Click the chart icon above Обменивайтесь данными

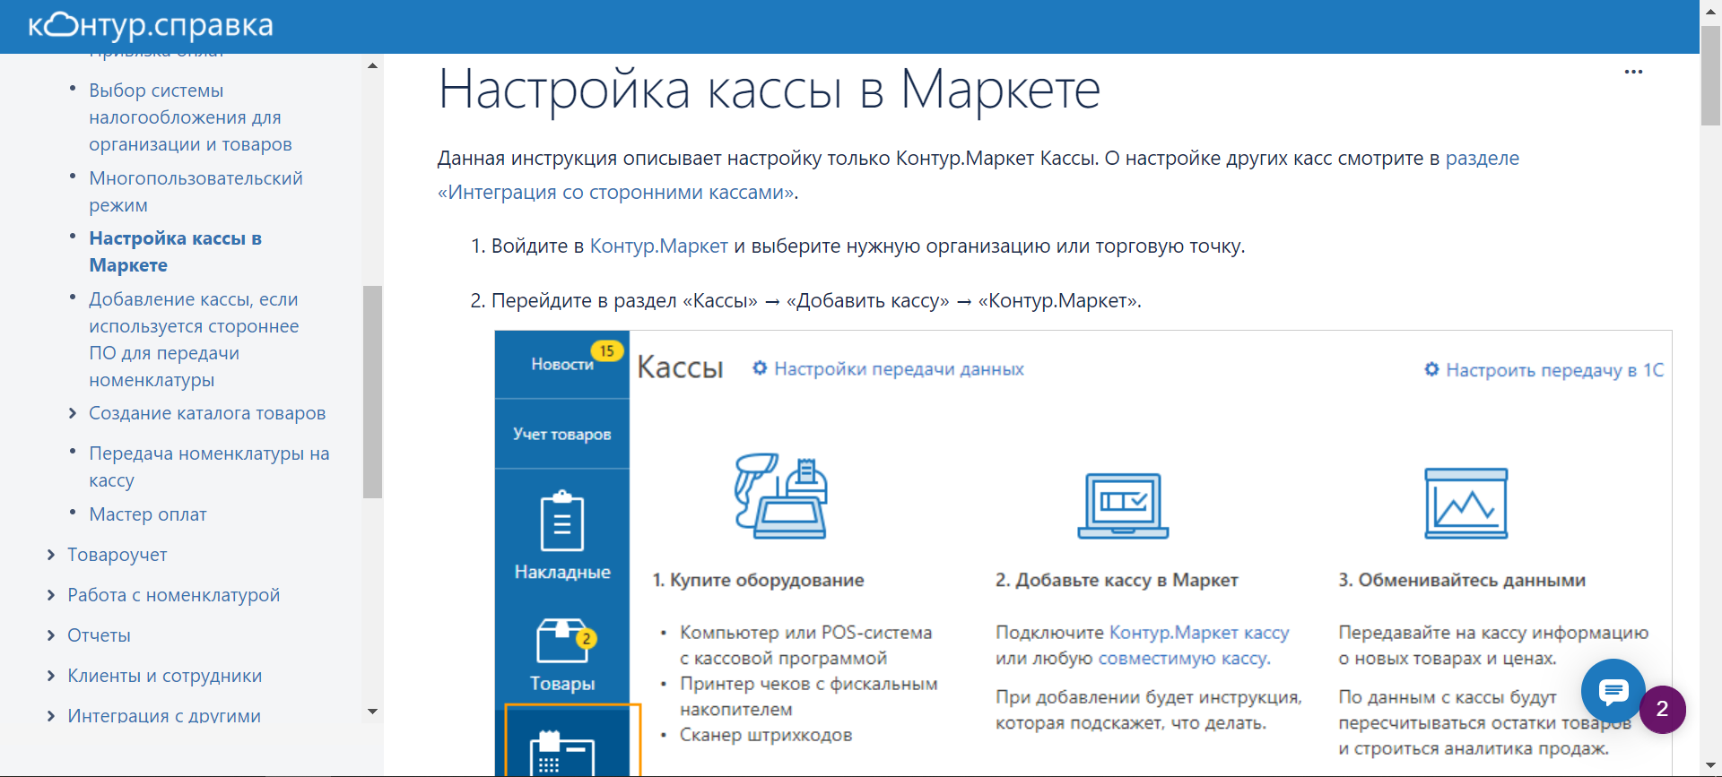1465,504
